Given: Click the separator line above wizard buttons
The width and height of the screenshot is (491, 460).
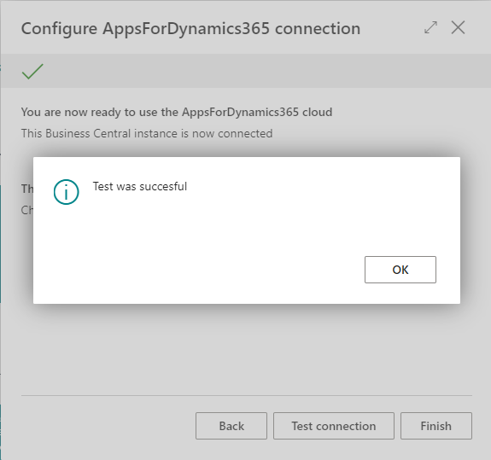Looking at the screenshot, I should 247,395.
